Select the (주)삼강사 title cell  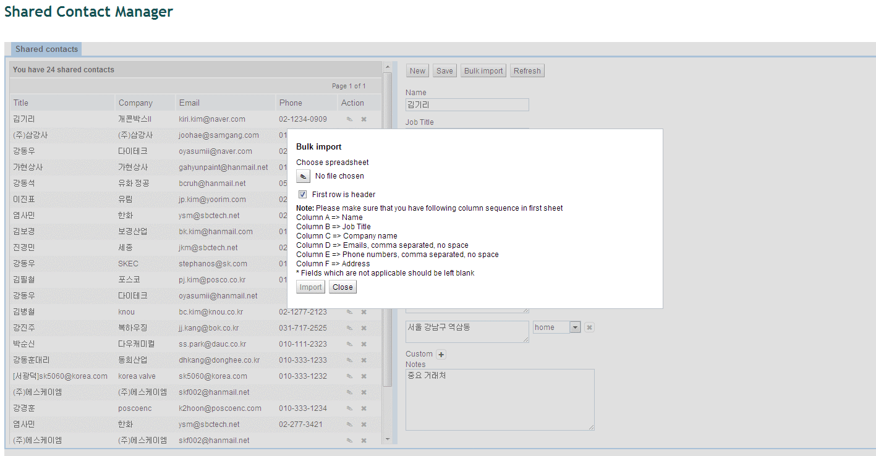pyautogui.click(x=30, y=135)
